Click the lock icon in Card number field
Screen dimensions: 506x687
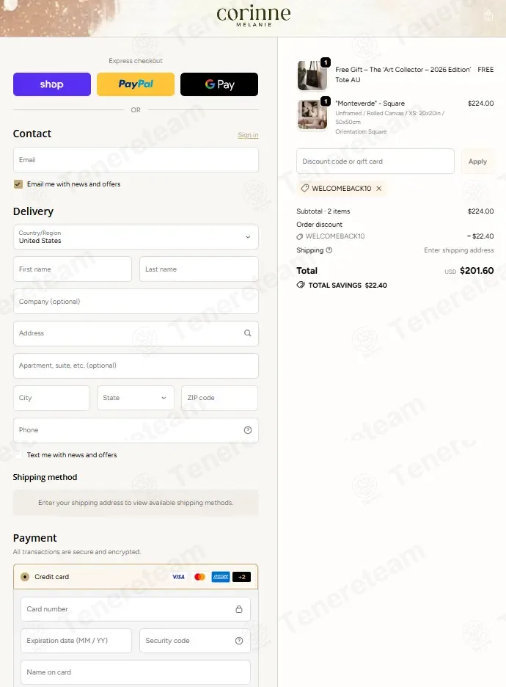239,609
